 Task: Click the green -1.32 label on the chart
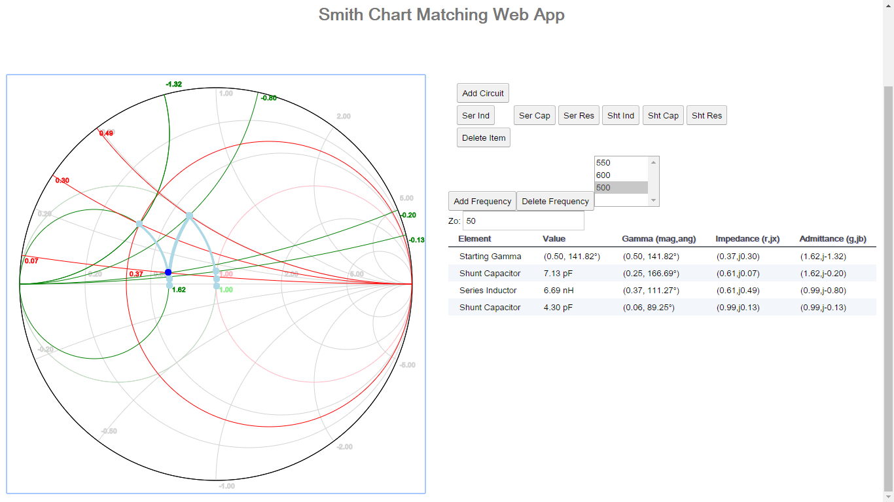(x=173, y=84)
